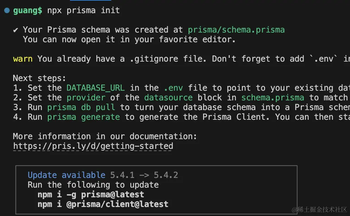Click the blue Update available text
The width and height of the screenshot is (350, 216).
(66, 175)
